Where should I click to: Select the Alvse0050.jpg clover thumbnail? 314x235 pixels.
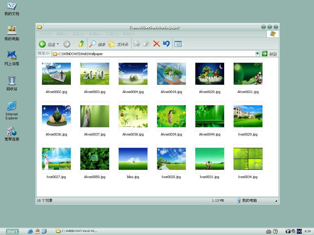coord(95,159)
